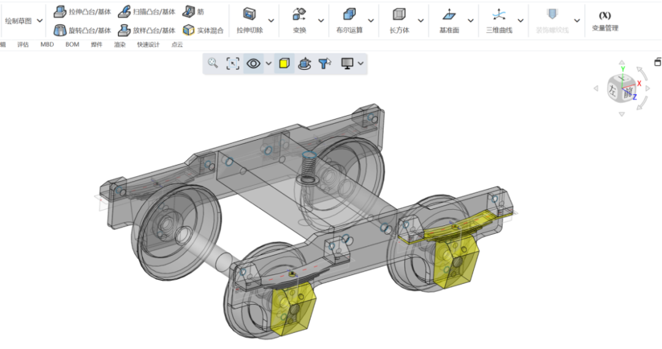662x349 pixels.
Task: Toggle the eye visibility button in view toolbar
Action: (x=253, y=63)
